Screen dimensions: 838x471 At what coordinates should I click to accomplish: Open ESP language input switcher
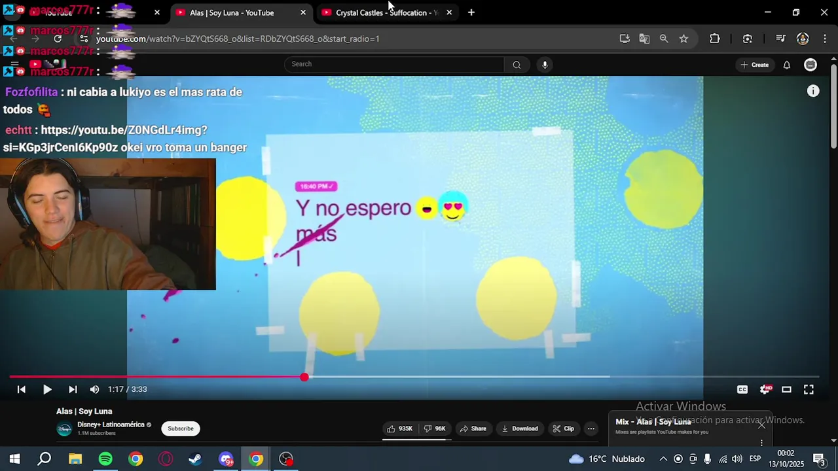pyautogui.click(x=756, y=459)
